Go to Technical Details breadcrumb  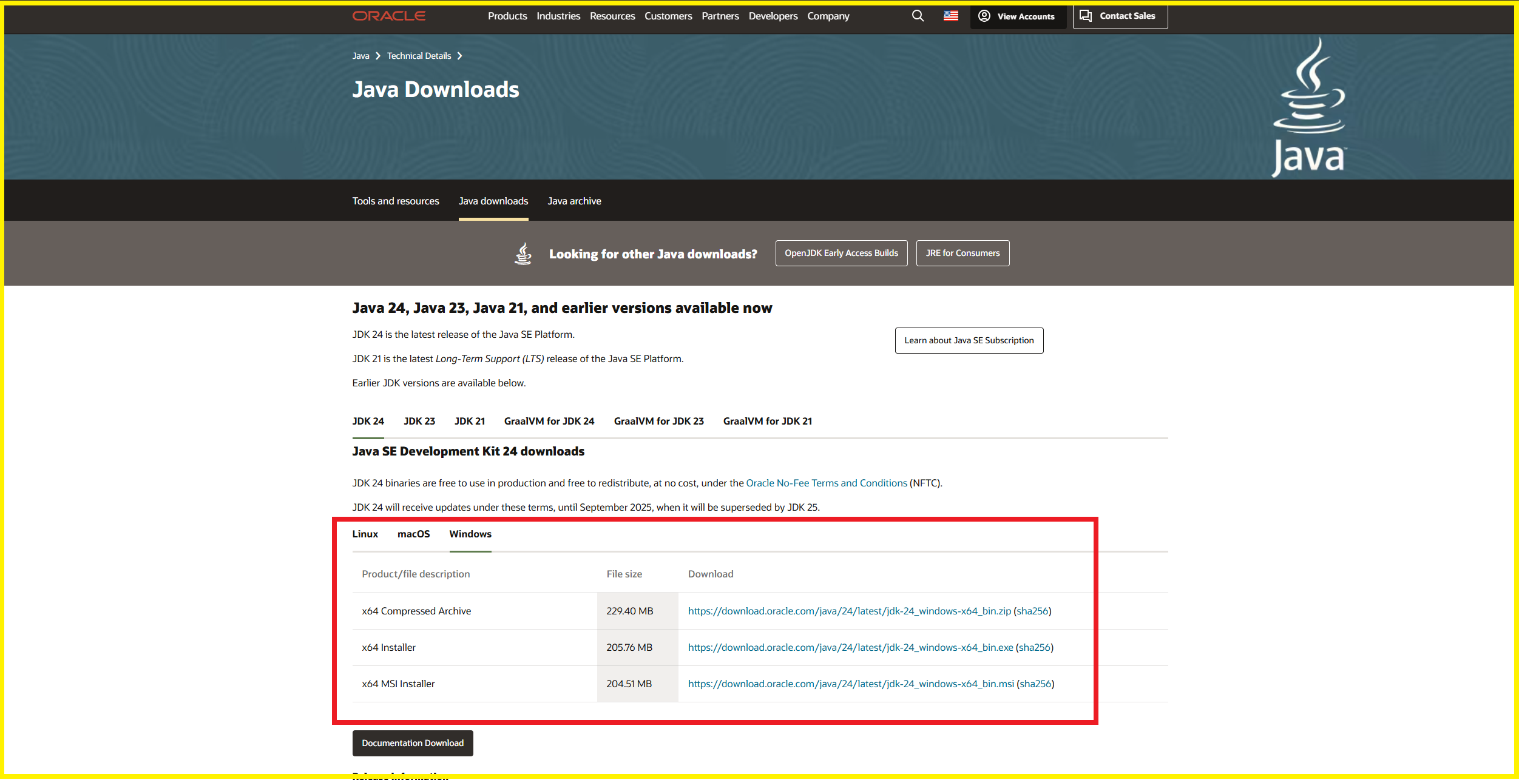pyautogui.click(x=419, y=56)
